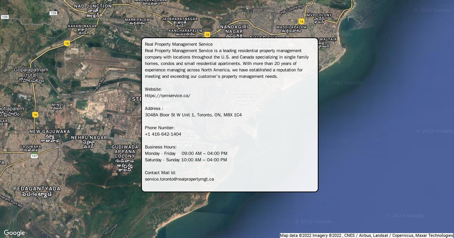Click highway 16 shield above New Gajuwaka
Image resolution: width=454 pixels, height=238 pixels.
pos(35,114)
